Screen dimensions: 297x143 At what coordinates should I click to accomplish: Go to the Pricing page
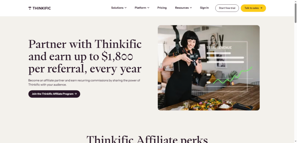click(162, 8)
